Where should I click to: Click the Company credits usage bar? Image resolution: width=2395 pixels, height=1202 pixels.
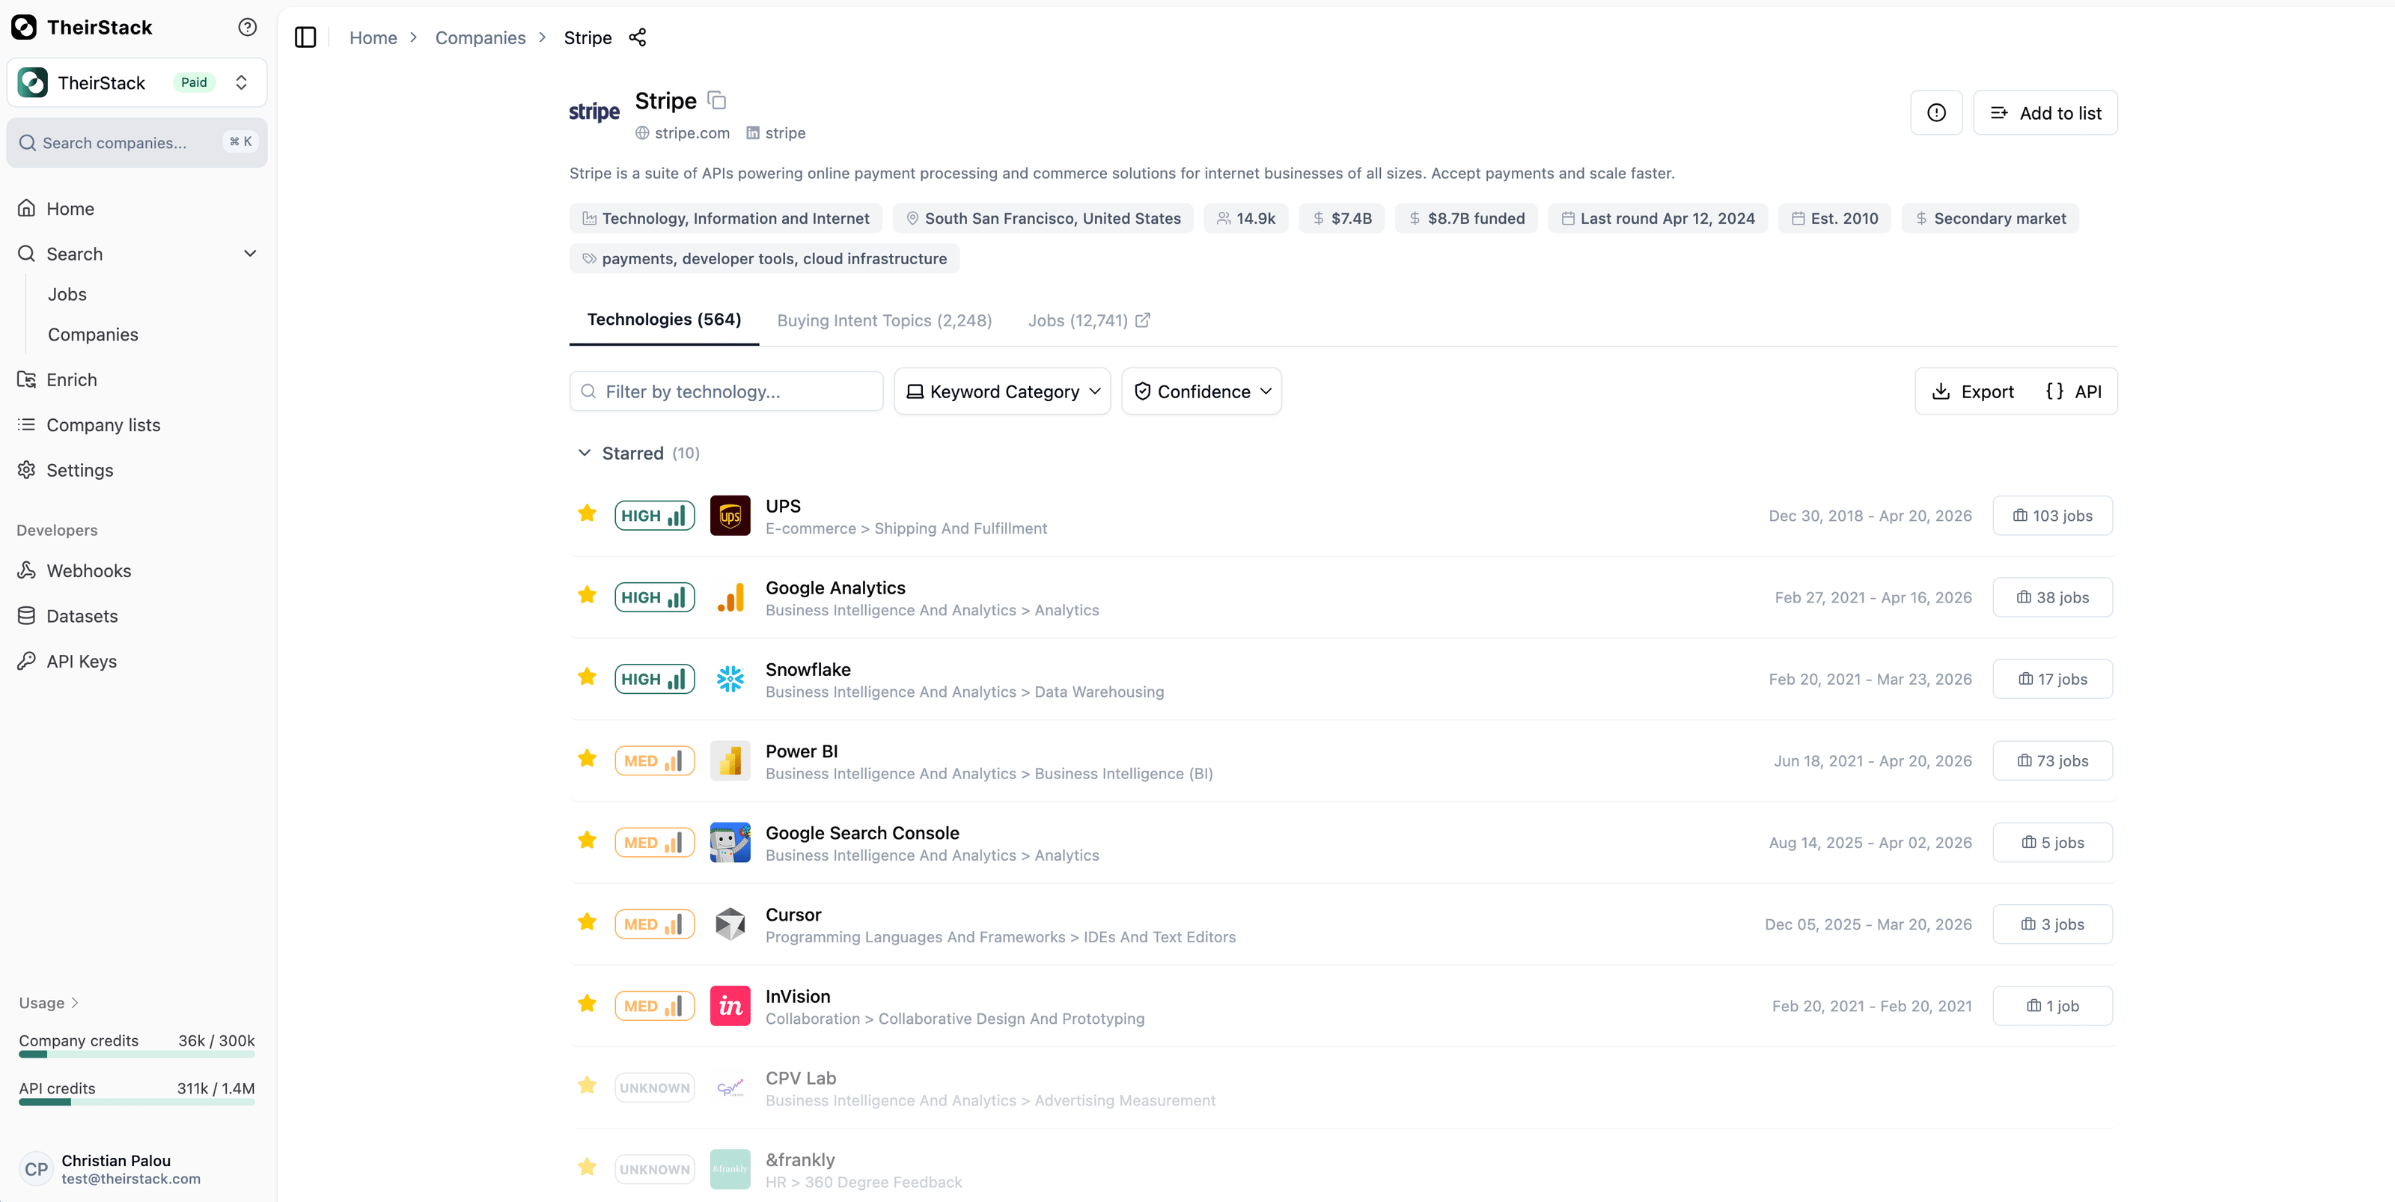[137, 1055]
